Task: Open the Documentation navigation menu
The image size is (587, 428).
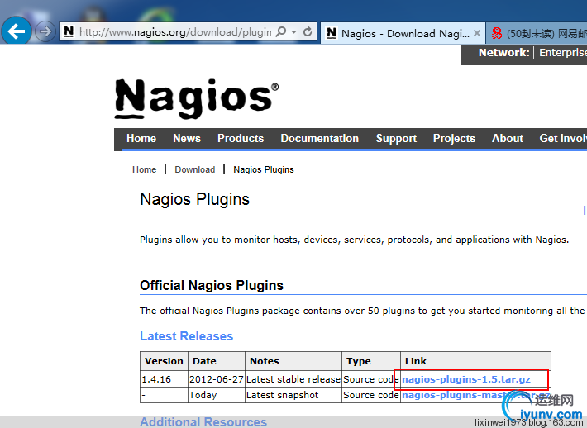Action: pyautogui.click(x=320, y=139)
